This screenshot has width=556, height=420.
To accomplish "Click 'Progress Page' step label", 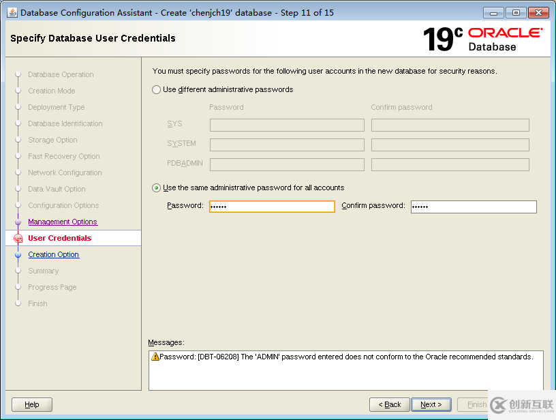I will (52, 287).
